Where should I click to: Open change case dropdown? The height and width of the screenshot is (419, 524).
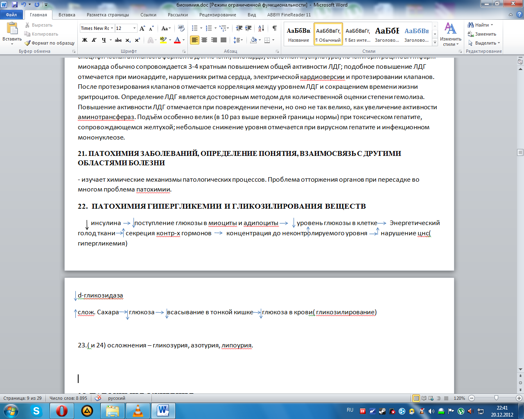(166, 28)
